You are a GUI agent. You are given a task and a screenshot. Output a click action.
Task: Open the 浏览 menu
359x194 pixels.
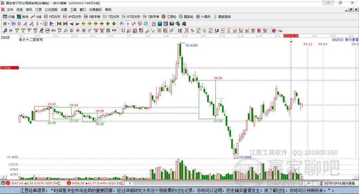(x=20, y=9)
